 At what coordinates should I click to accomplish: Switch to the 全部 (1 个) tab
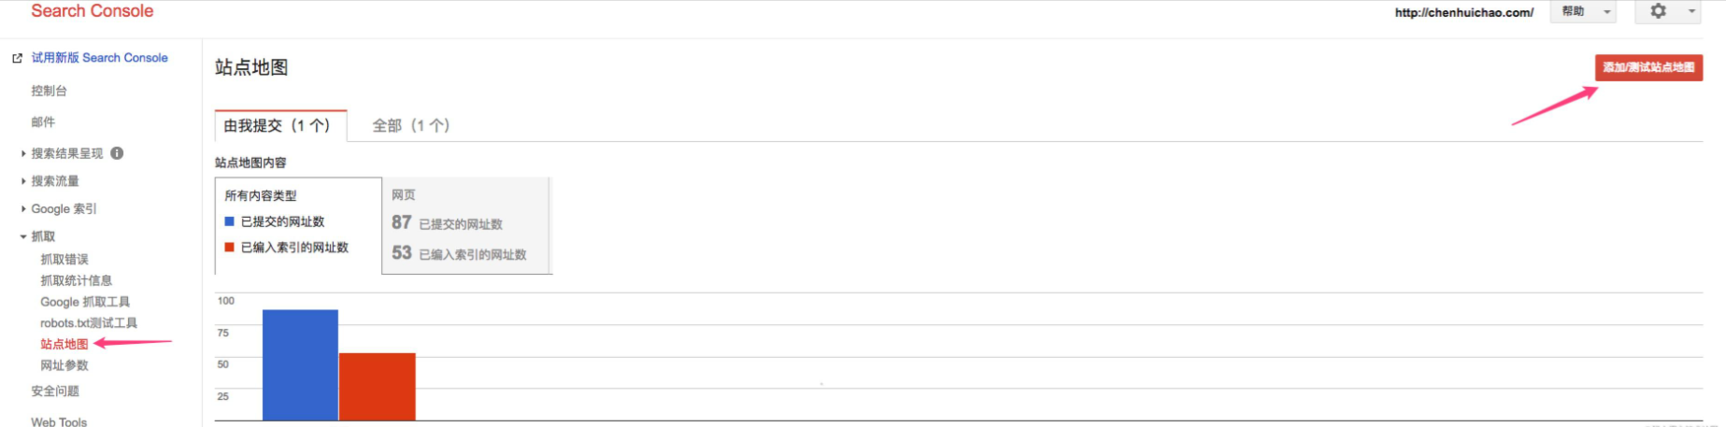pos(410,125)
